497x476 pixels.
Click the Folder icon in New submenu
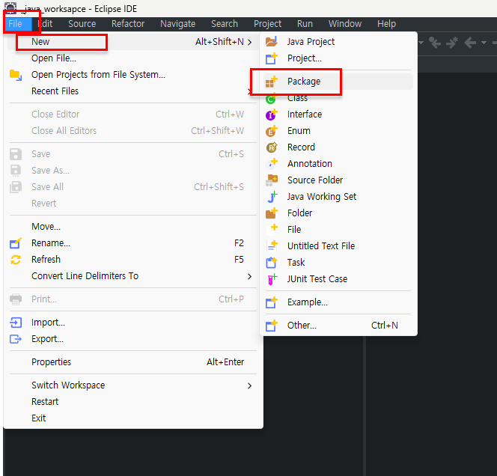(271, 213)
